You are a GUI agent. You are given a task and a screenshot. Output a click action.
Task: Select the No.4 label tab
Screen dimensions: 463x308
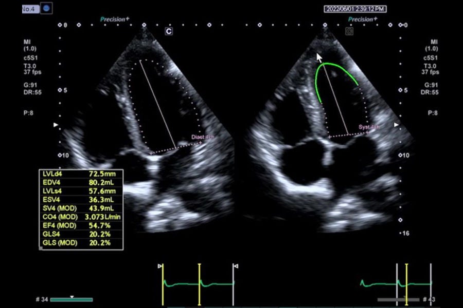[x=30, y=9]
